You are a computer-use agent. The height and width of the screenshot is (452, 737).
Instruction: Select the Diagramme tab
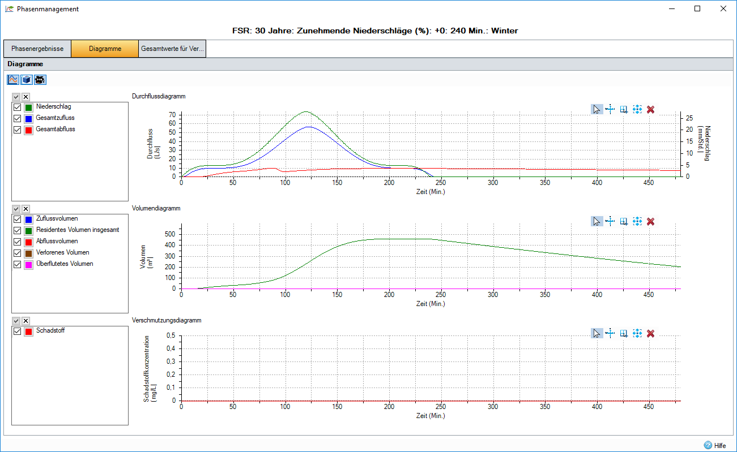[x=105, y=49]
